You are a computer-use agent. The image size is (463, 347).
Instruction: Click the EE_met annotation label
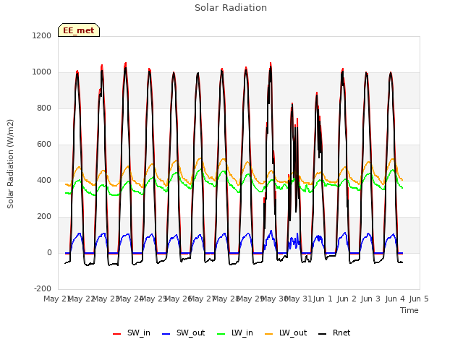point(79,30)
